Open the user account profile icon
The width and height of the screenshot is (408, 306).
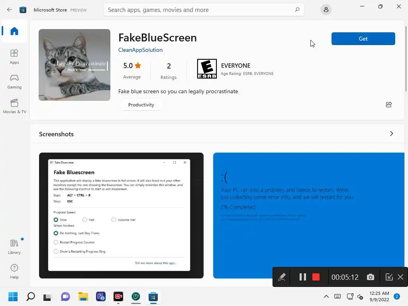pyautogui.click(x=326, y=10)
